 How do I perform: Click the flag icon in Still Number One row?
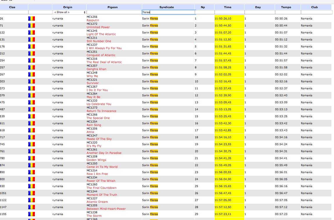(x=31, y=40)
